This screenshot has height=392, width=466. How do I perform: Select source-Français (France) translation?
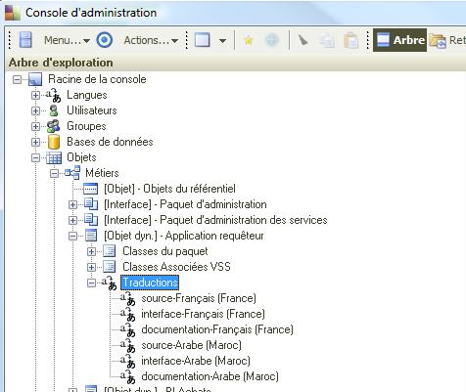pos(199,298)
